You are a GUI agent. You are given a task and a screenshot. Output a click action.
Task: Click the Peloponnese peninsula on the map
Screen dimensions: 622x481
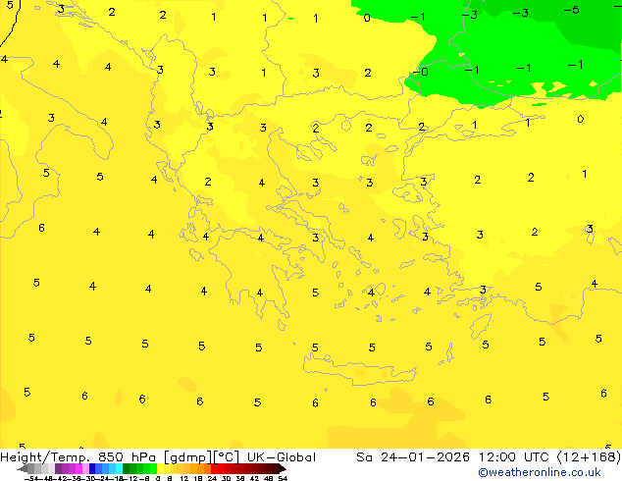254,274
